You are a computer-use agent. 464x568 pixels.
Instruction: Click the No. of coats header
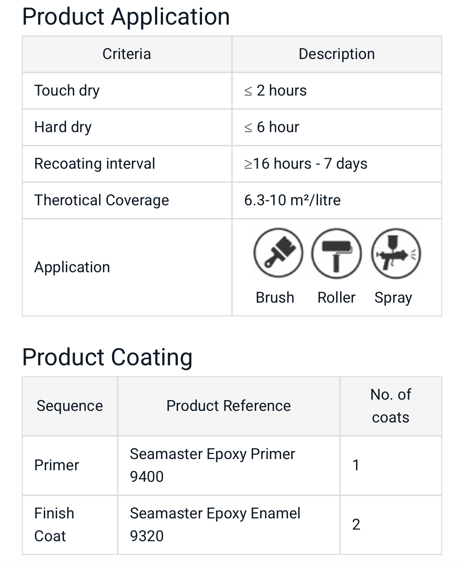click(391, 406)
